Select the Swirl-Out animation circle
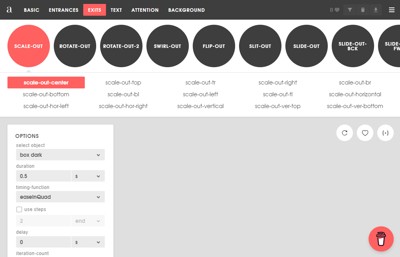The image size is (400, 257). tap(168, 46)
